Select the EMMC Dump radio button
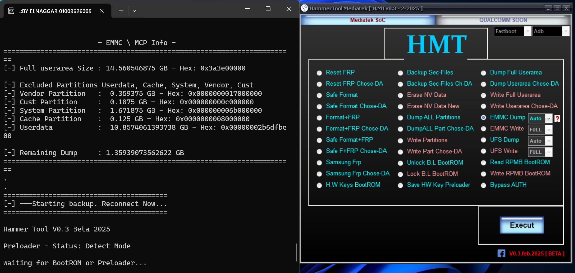 [483, 117]
